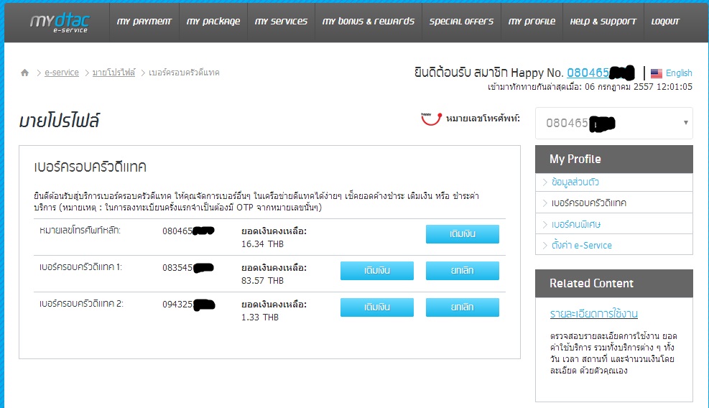Click the 16.34 THB balance text

pos(262,244)
